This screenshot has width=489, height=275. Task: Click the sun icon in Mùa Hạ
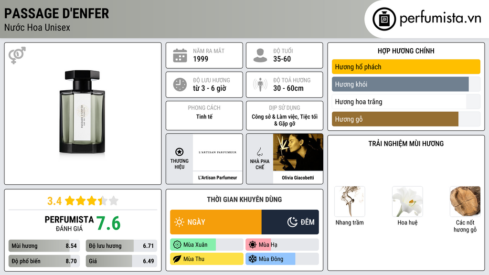(253, 245)
